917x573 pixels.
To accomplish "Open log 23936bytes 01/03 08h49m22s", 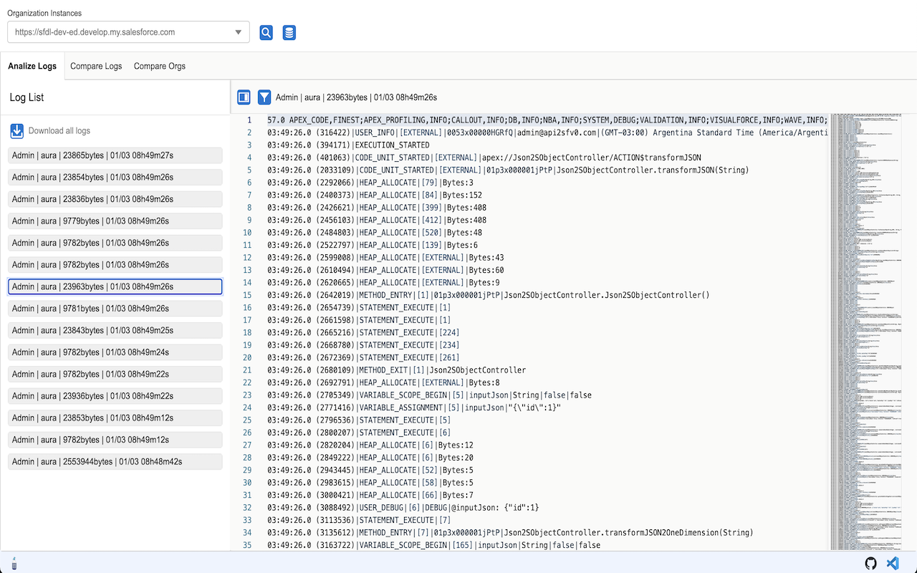I will 115,396.
